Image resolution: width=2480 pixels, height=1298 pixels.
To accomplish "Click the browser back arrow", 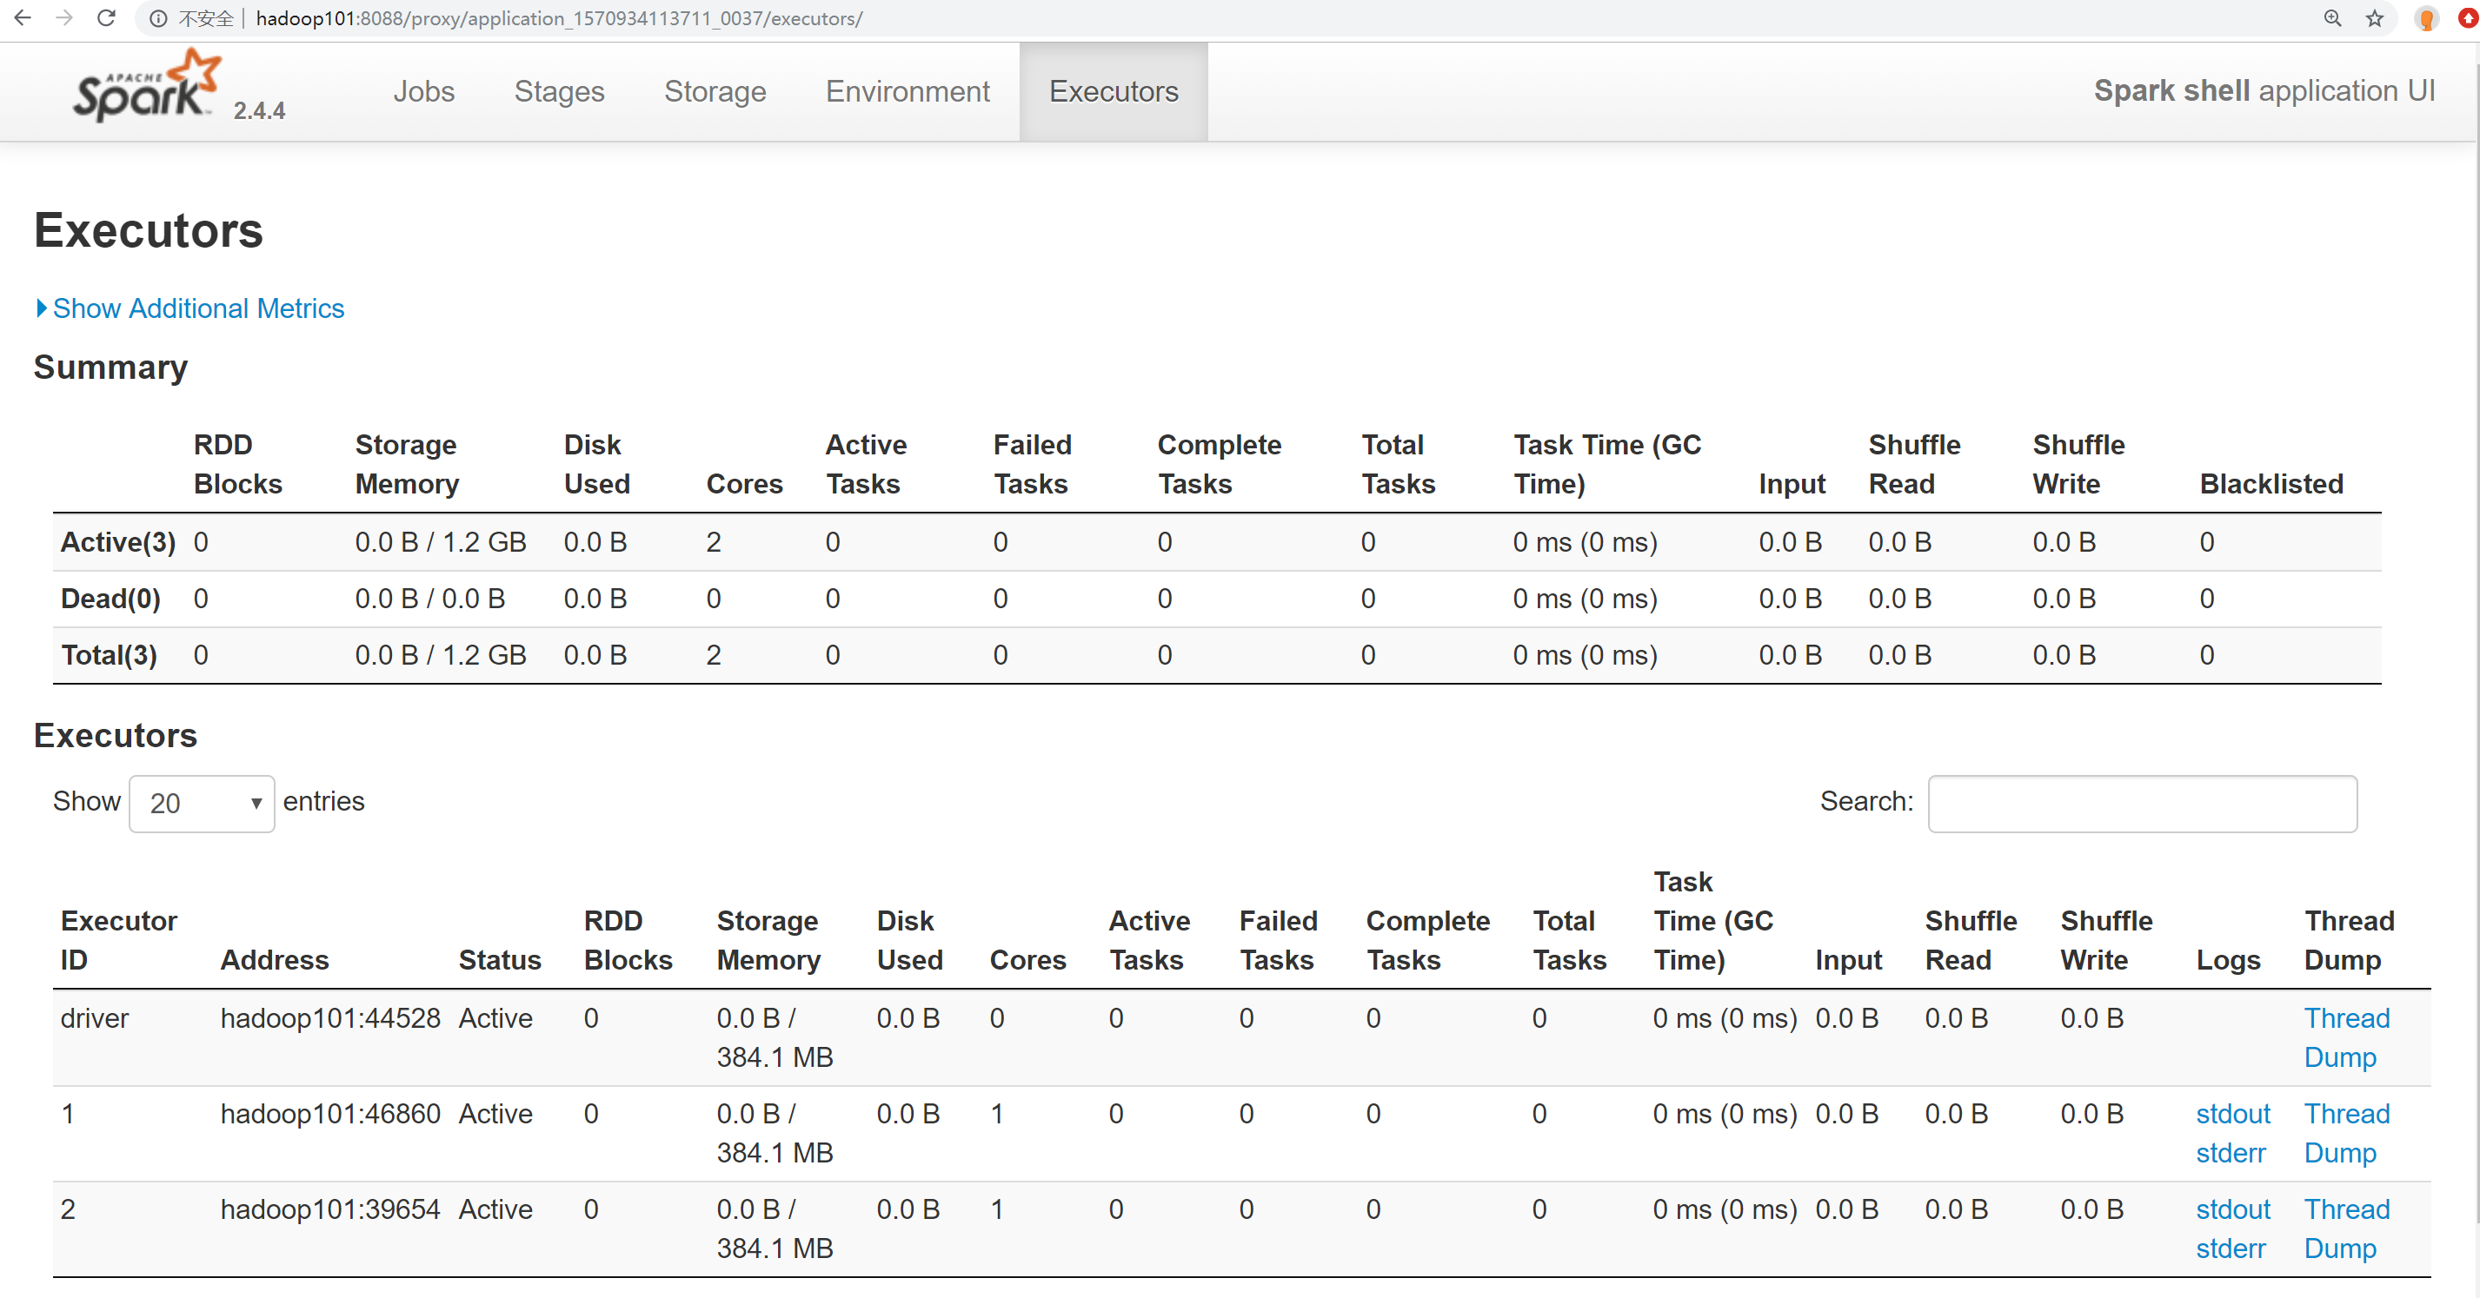I will pyautogui.click(x=22, y=17).
